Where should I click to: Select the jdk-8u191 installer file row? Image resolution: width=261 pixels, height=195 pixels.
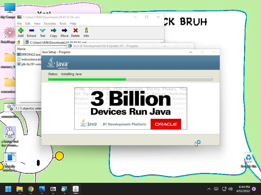[29, 64]
